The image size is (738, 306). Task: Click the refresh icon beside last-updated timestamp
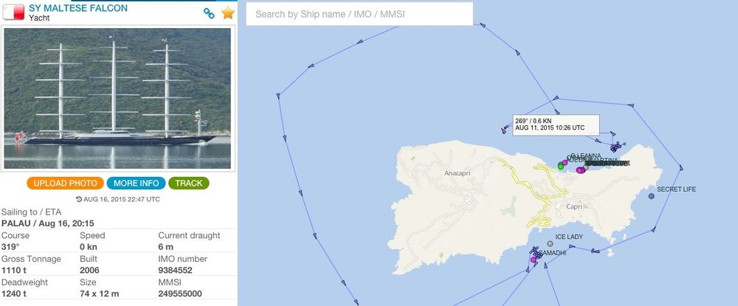point(79,199)
